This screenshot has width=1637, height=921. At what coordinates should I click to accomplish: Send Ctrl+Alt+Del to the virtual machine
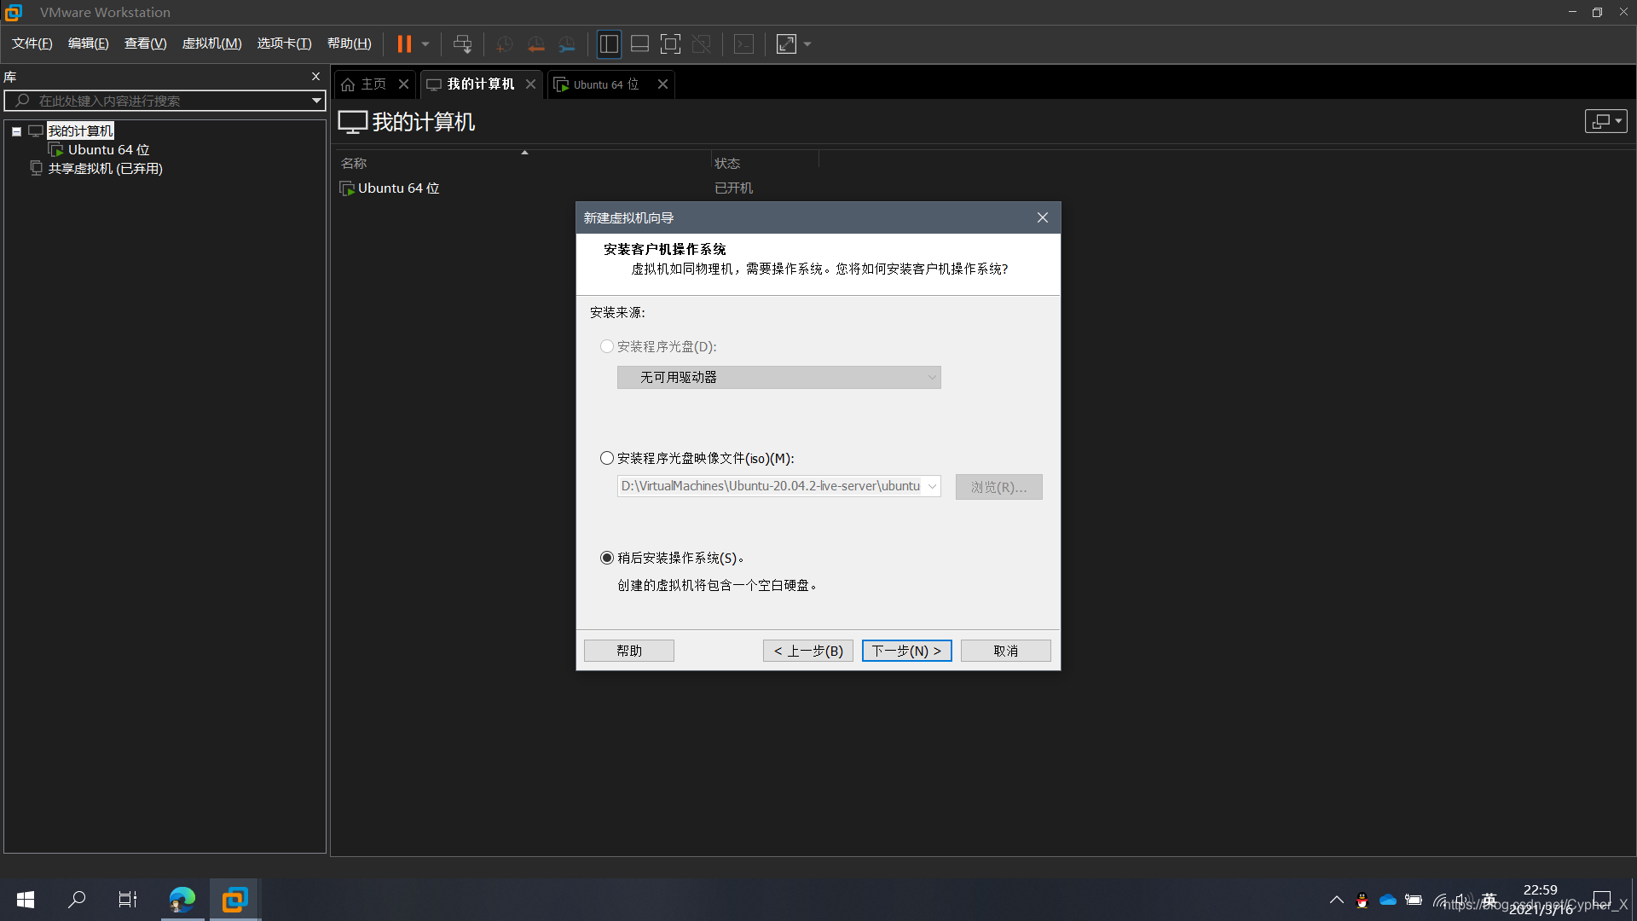pos(462,43)
